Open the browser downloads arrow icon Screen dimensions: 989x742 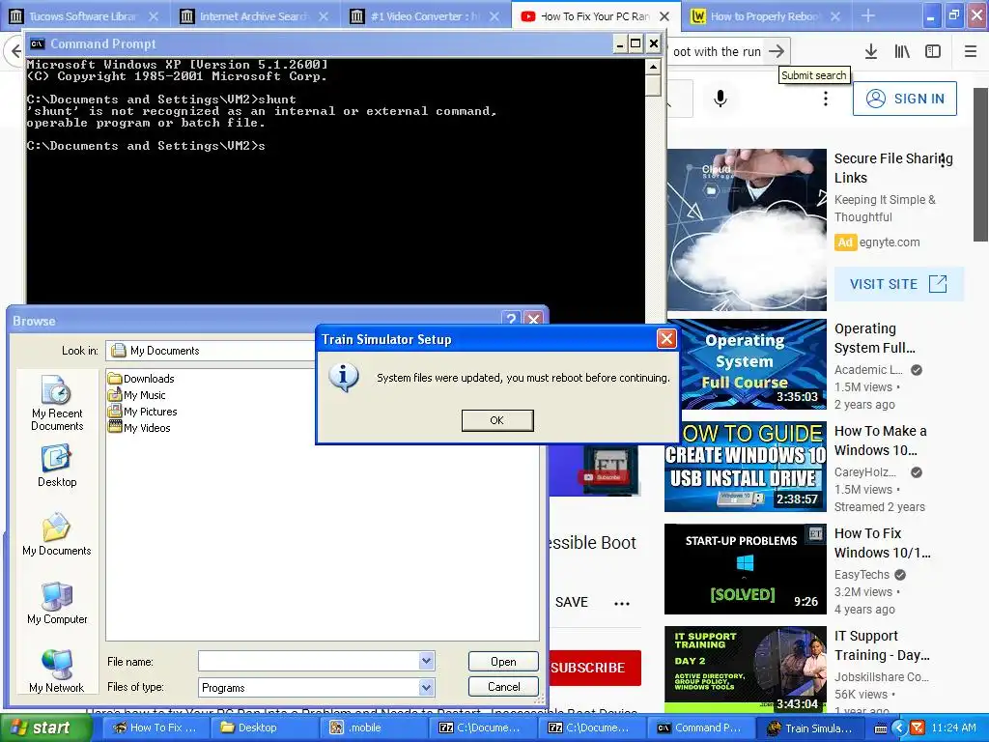point(871,51)
